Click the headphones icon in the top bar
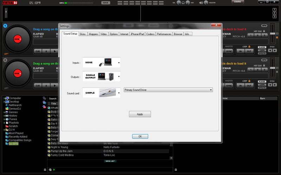This screenshot has height=175, width=281. [x=183, y=3]
